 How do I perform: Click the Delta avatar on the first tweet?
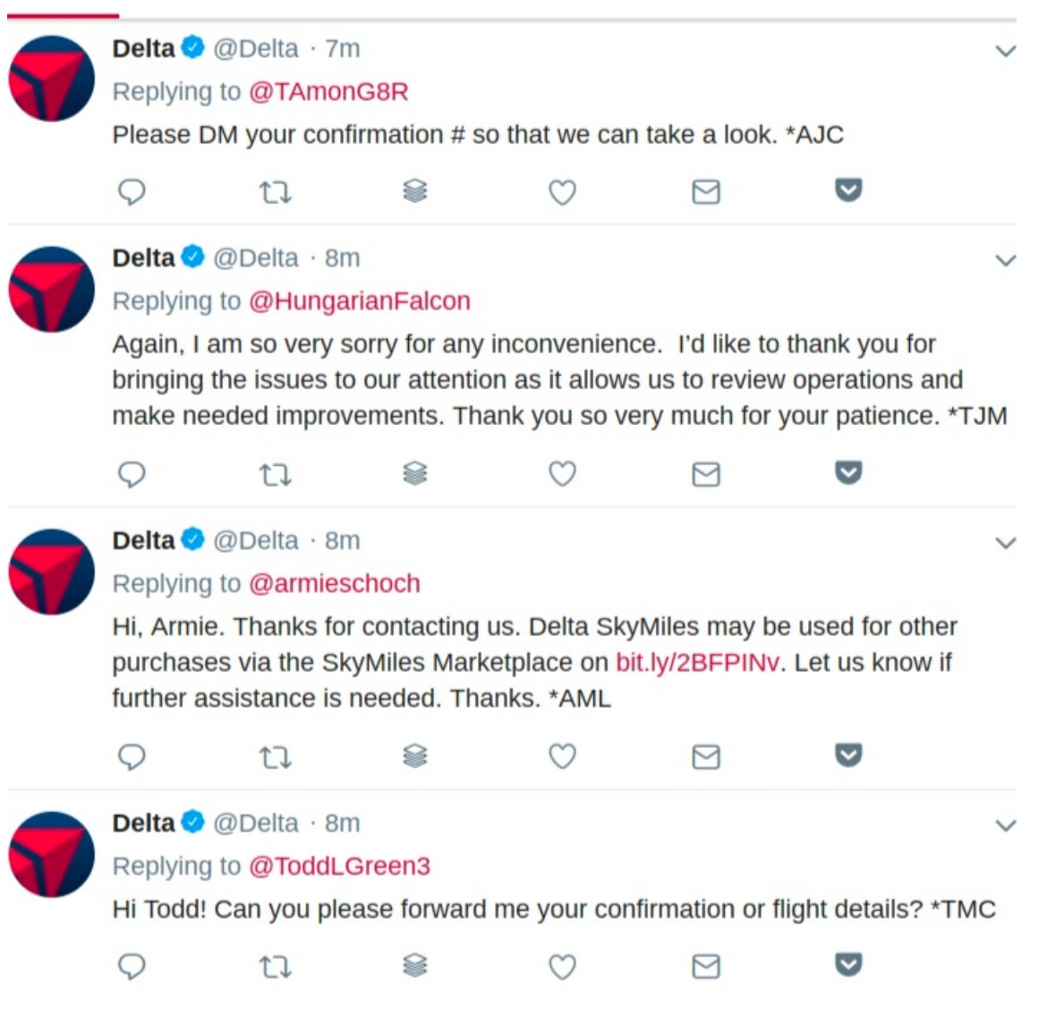[51, 78]
